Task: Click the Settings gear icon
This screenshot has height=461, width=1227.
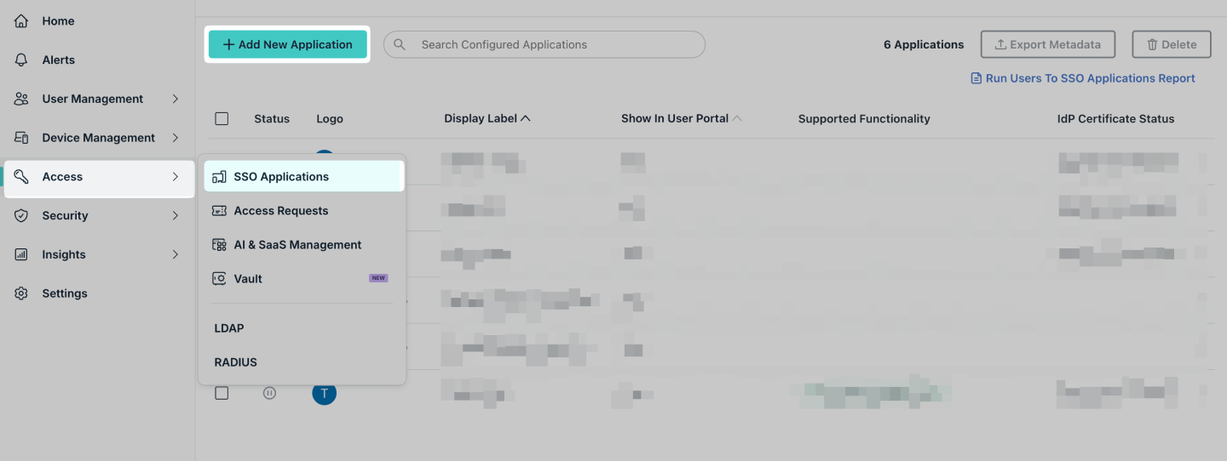Action: 21,293
